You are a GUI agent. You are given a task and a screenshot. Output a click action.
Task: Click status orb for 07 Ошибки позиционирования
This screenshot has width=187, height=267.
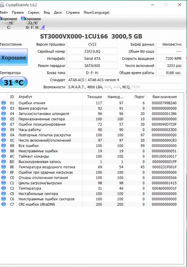(4, 124)
